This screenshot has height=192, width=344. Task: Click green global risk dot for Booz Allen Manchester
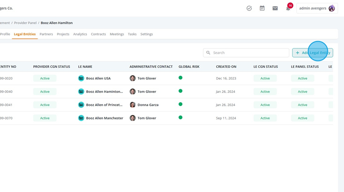click(180, 117)
